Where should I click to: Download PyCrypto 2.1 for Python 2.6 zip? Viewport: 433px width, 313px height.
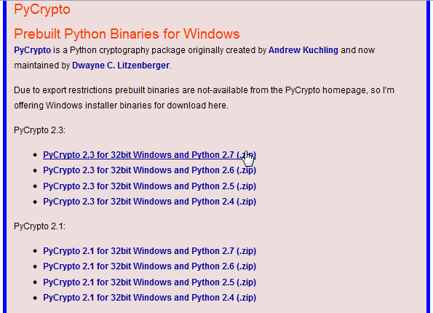tap(149, 266)
